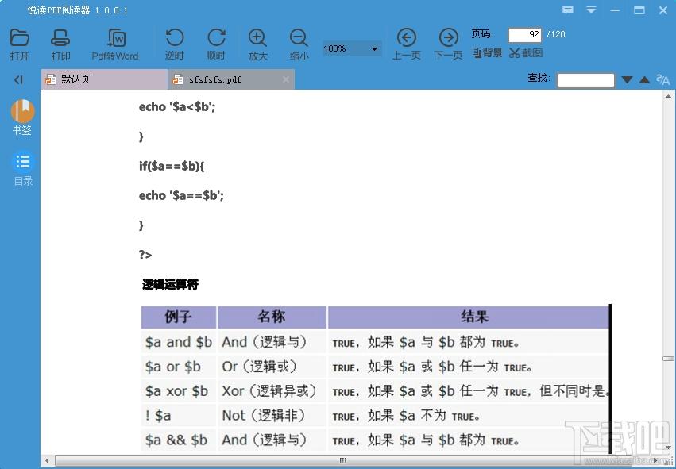Click the 'Not（逻辑非）' cell
Viewport: 676px width, 469px height.
(x=272, y=416)
